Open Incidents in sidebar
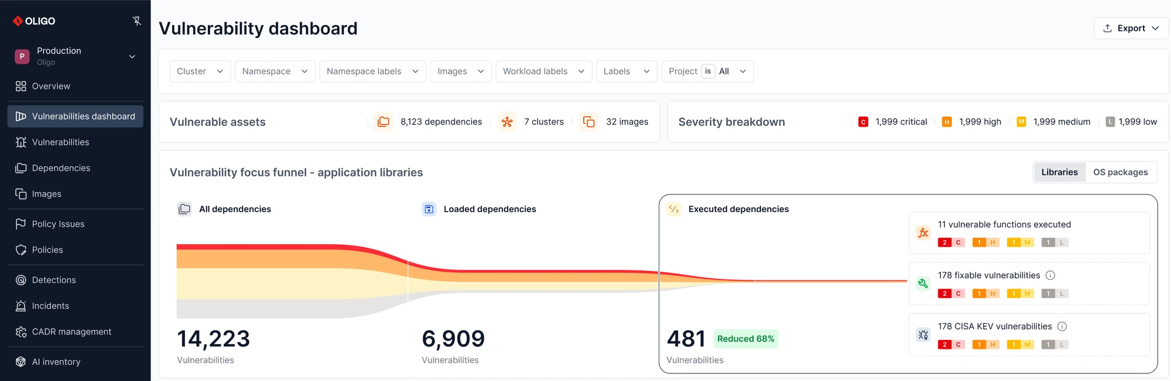The height and width of the screenshot is (381, 1171). pos(75,306)
